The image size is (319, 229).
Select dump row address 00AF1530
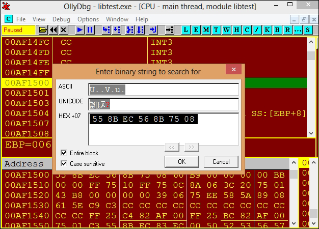click(27, 206)
